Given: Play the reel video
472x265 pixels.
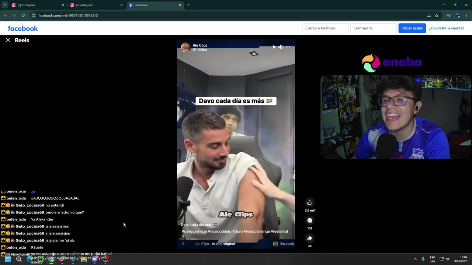Looking at the screenshot, I should (x=274, y=47).
